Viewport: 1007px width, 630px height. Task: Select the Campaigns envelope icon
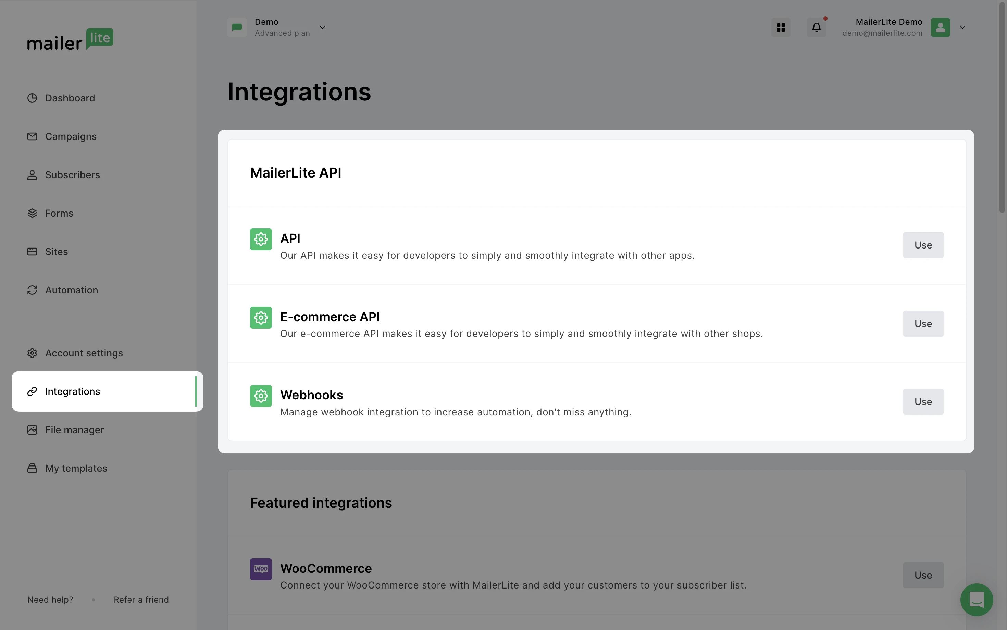coord(33,136)
